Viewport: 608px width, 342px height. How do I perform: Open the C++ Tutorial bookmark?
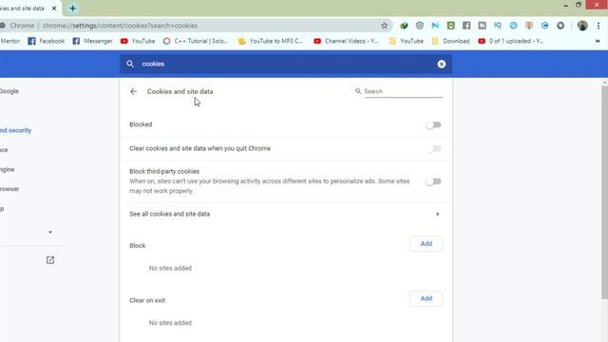coord(196,41)
